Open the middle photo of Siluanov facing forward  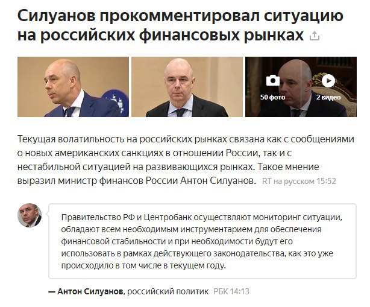187,87
